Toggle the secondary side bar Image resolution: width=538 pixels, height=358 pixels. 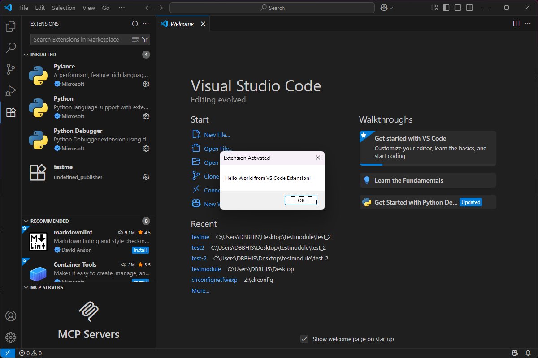(x=469, y=8)
